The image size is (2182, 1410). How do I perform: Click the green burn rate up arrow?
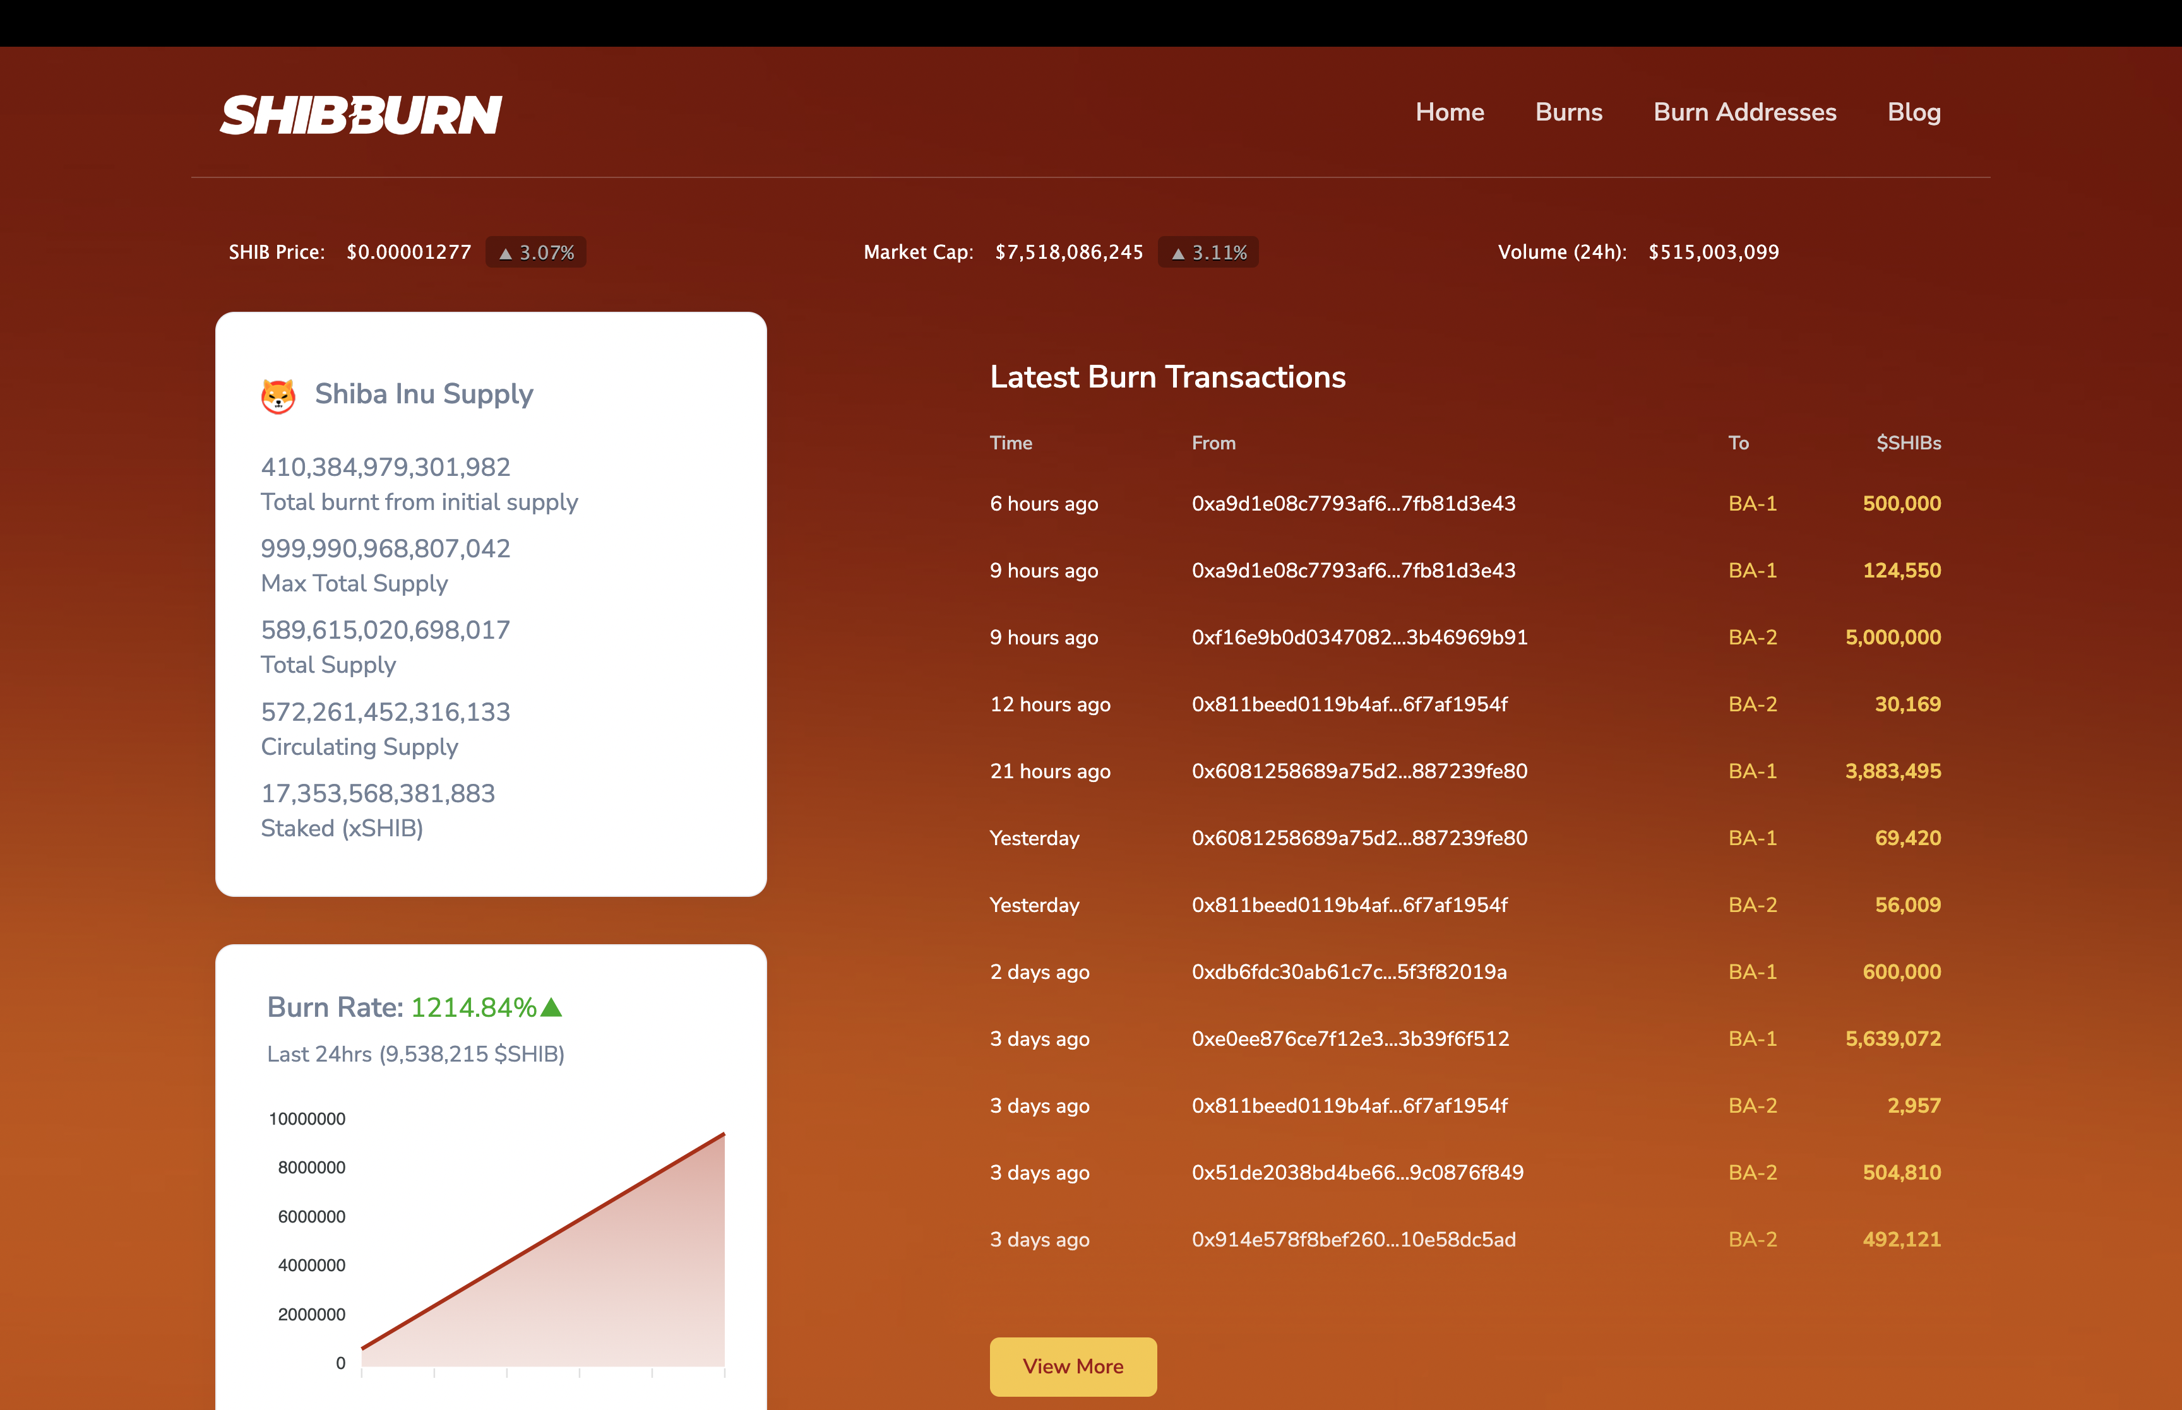(x=551, y=1007)
